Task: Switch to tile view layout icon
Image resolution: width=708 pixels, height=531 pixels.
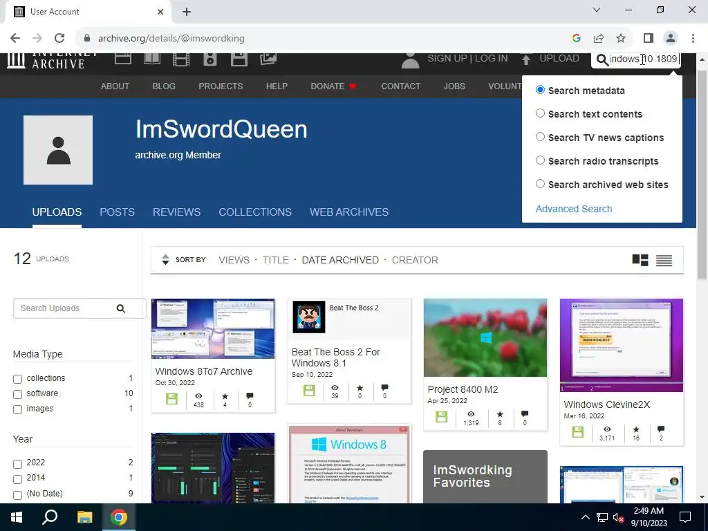Action: tap(640, 260)
